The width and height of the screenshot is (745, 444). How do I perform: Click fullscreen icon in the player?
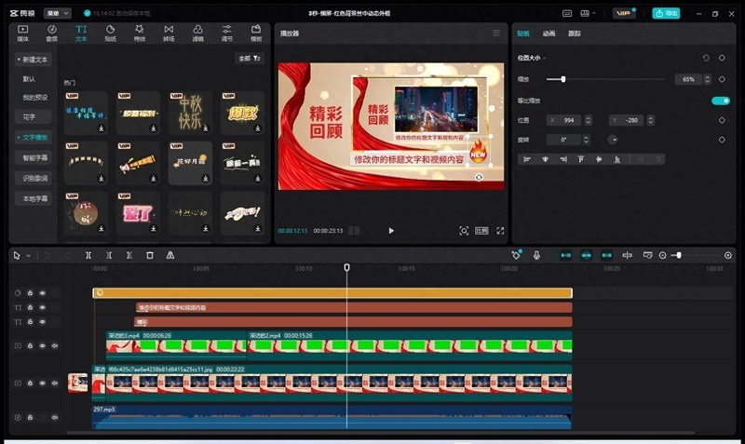500,231
